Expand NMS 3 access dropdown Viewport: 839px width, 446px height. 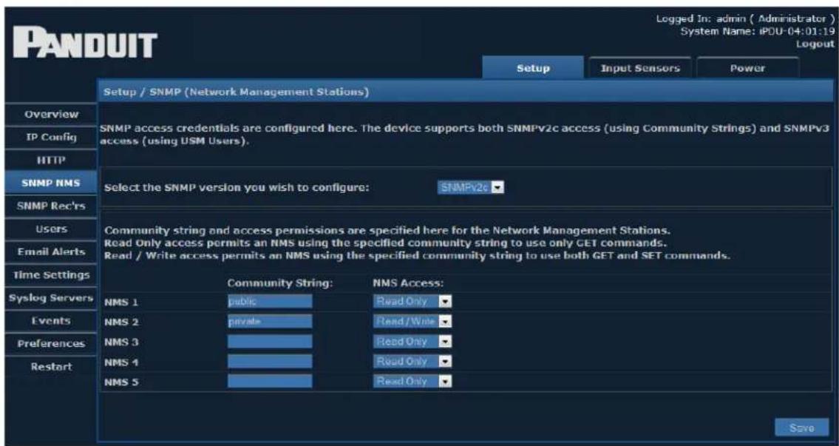(412, 342)
